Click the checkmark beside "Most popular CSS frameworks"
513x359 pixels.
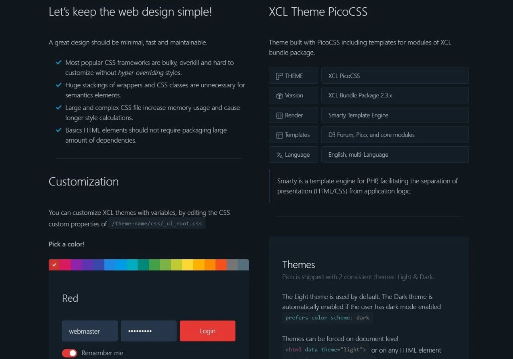click(59, 63)
